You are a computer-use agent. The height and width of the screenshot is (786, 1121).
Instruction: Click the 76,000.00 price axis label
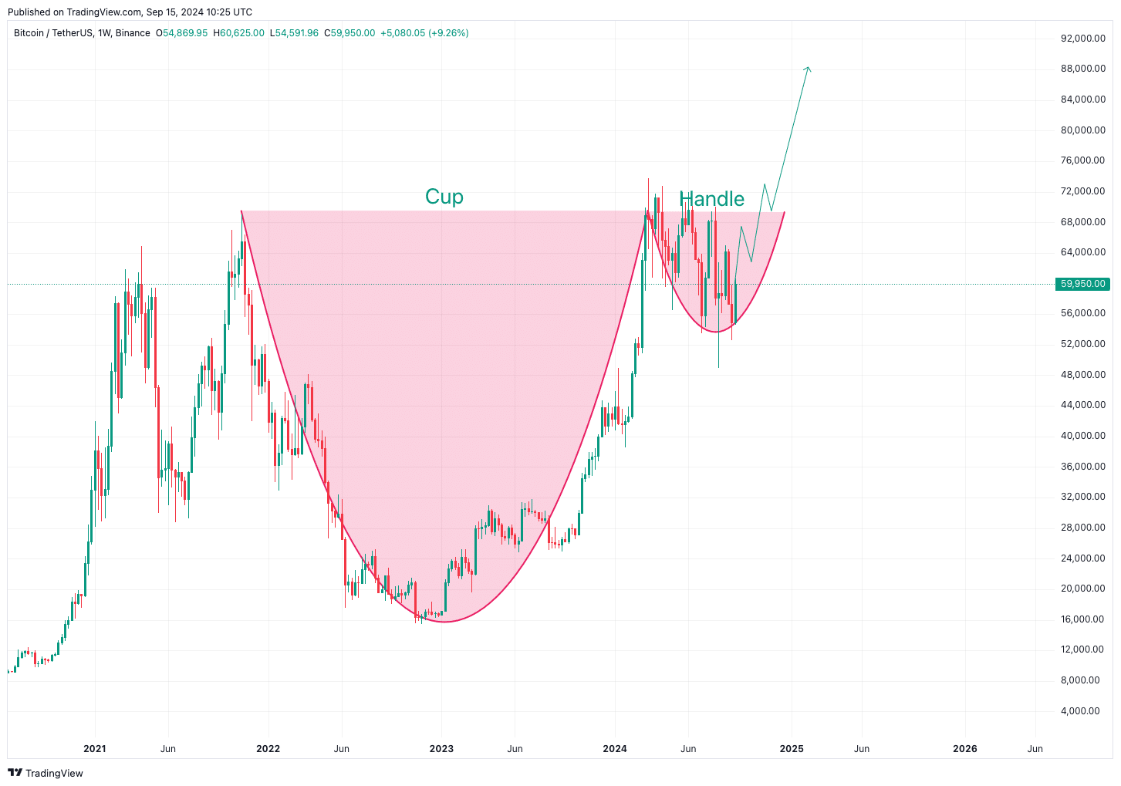[x=1083, y=160]
